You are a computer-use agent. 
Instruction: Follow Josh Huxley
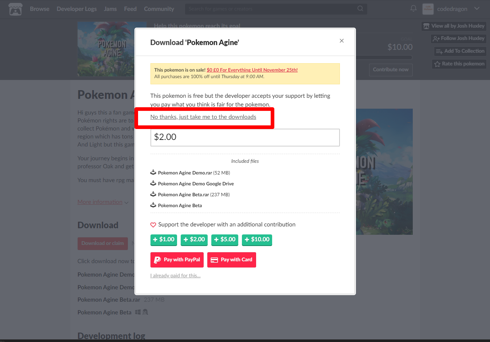tap(459, 39)
